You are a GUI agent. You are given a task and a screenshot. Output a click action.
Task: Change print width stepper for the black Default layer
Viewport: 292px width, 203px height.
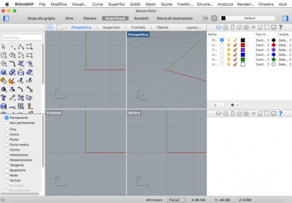(290, 40)
